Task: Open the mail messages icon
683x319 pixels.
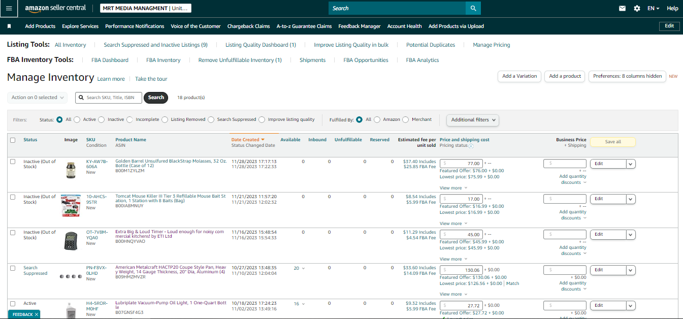Action: pos(622,9)
